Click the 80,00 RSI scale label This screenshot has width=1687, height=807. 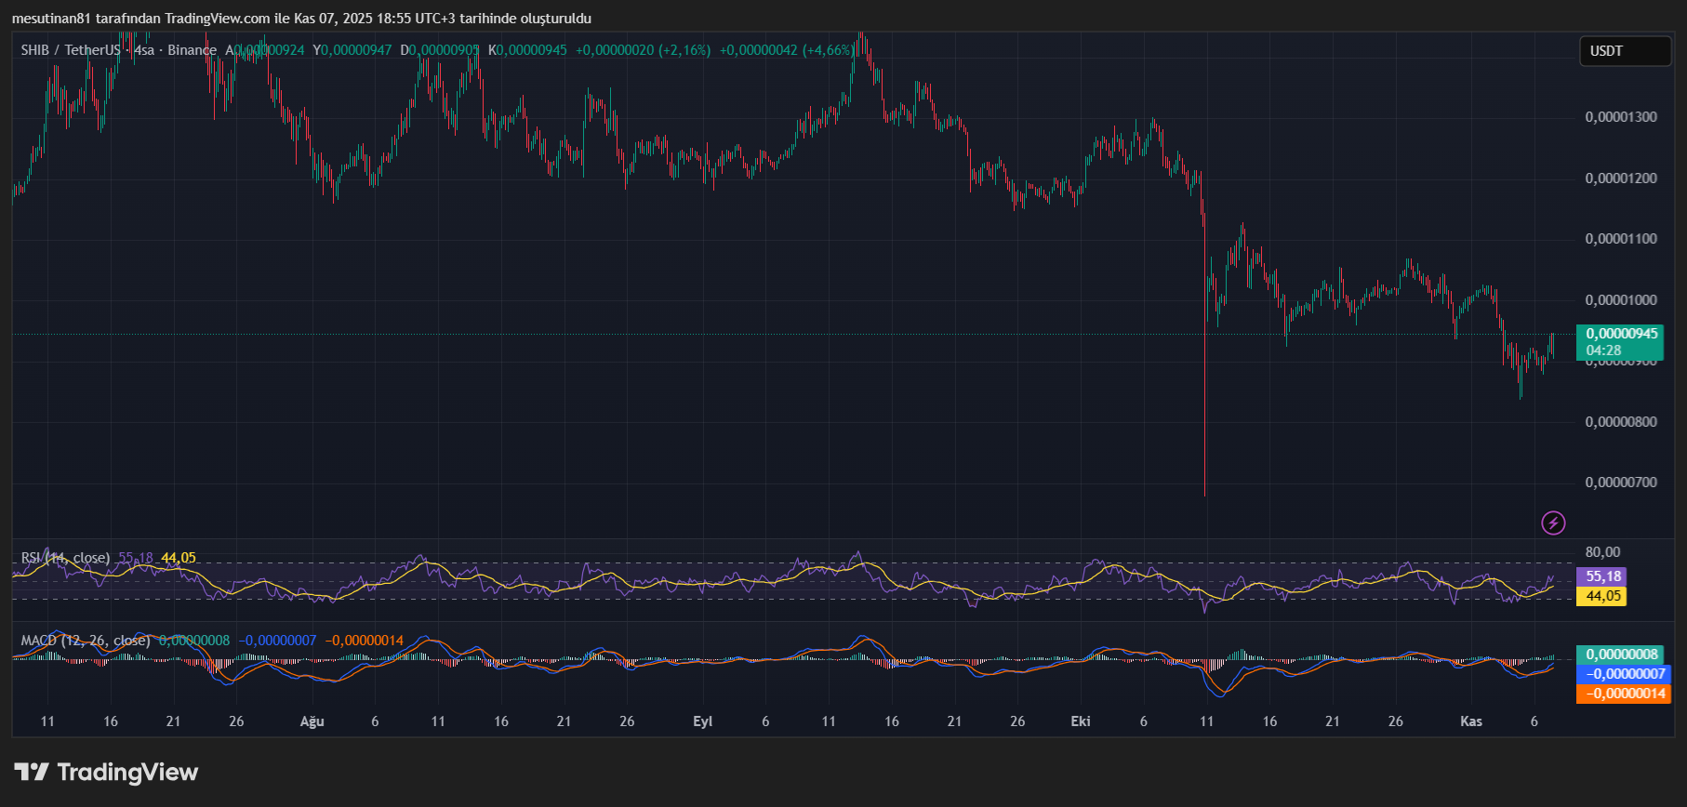coord(1602,552)
